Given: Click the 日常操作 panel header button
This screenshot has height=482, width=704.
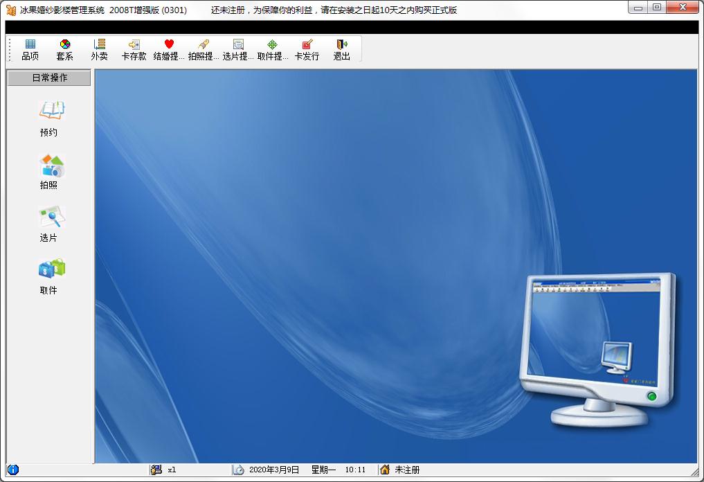Looking at the screenshot, I should tap(49, 78).
